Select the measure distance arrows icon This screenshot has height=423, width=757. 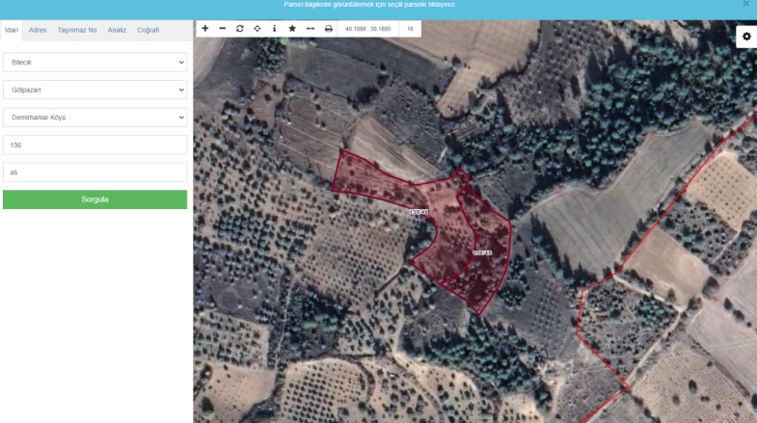(x=310, y=29)
